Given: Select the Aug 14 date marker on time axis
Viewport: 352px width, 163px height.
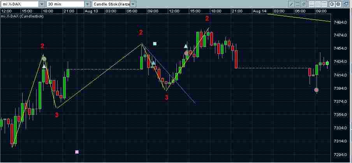Looking at the screenshot, I should click(x=260, y=11).
